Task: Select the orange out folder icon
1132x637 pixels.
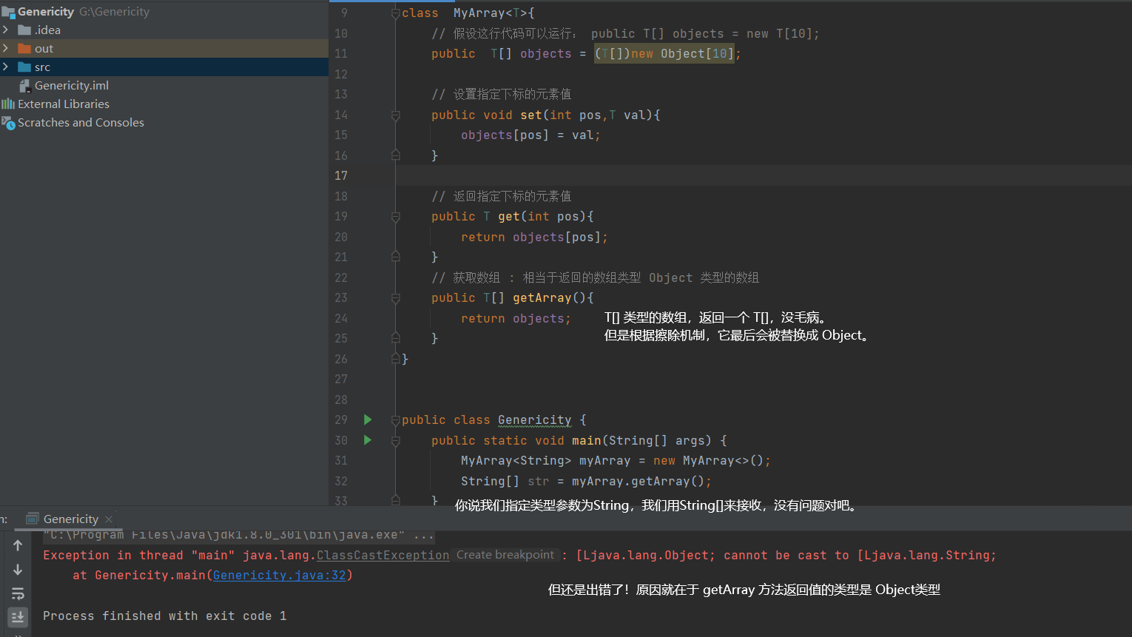Action: pyautogui.click(x=24, y=48)
